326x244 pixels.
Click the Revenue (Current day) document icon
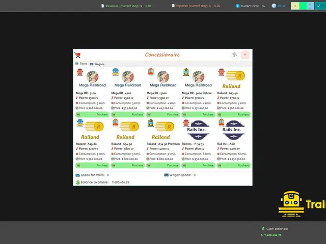pos(103,6)
